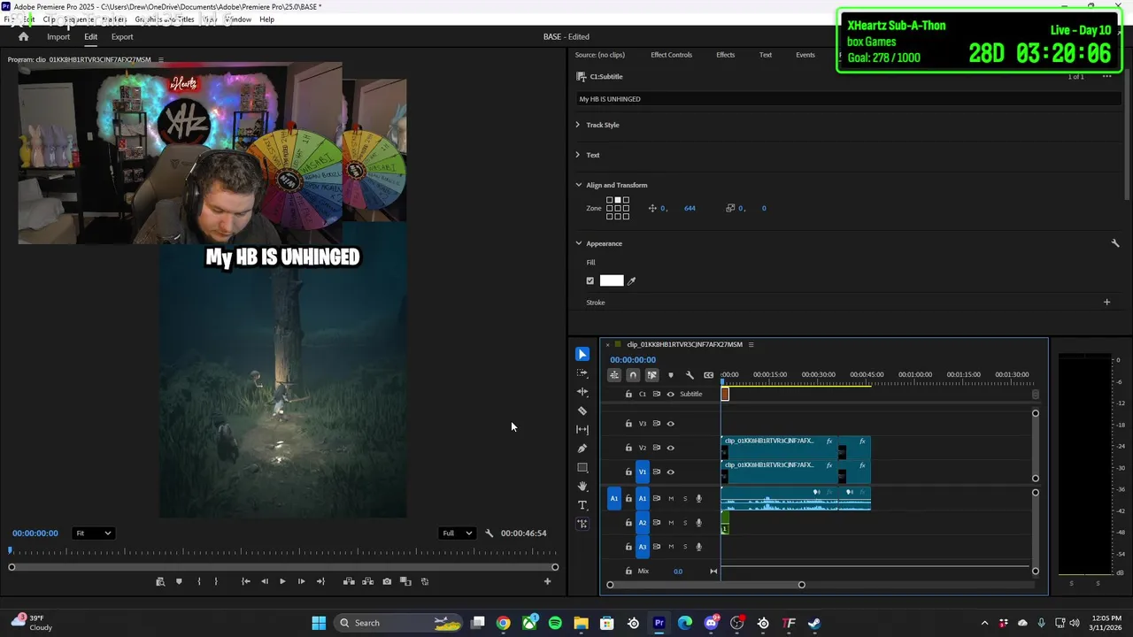The width and height of the screenshot is (1133, 637).
Task: Open the Help menu
Action: tap(266, 19)
